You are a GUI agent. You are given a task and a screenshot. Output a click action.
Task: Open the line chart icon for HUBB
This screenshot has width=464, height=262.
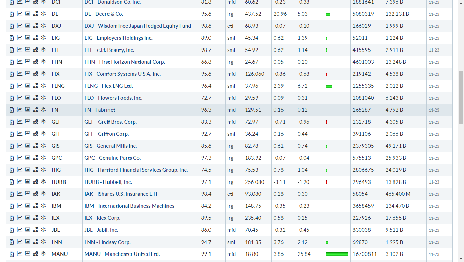[x=19, y=181]
